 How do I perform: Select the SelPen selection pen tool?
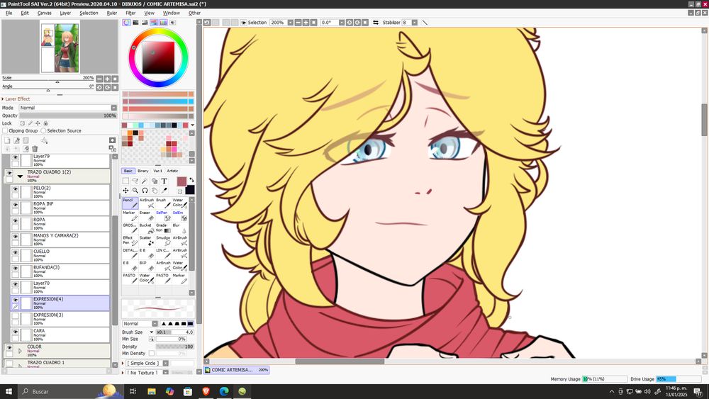point(163,215)
